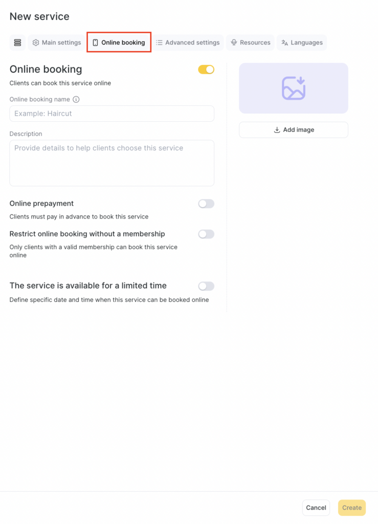Click the translate icon in Languages tab

pos(285,42)
